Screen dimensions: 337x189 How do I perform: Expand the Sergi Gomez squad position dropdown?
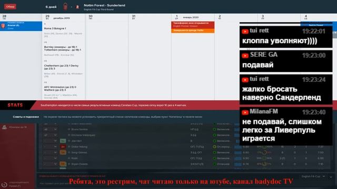55,153
